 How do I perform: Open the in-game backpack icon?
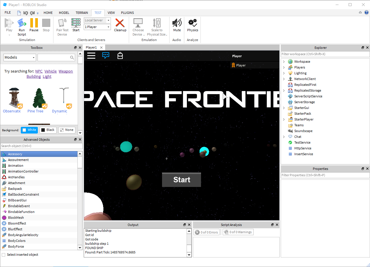point(120,55)
